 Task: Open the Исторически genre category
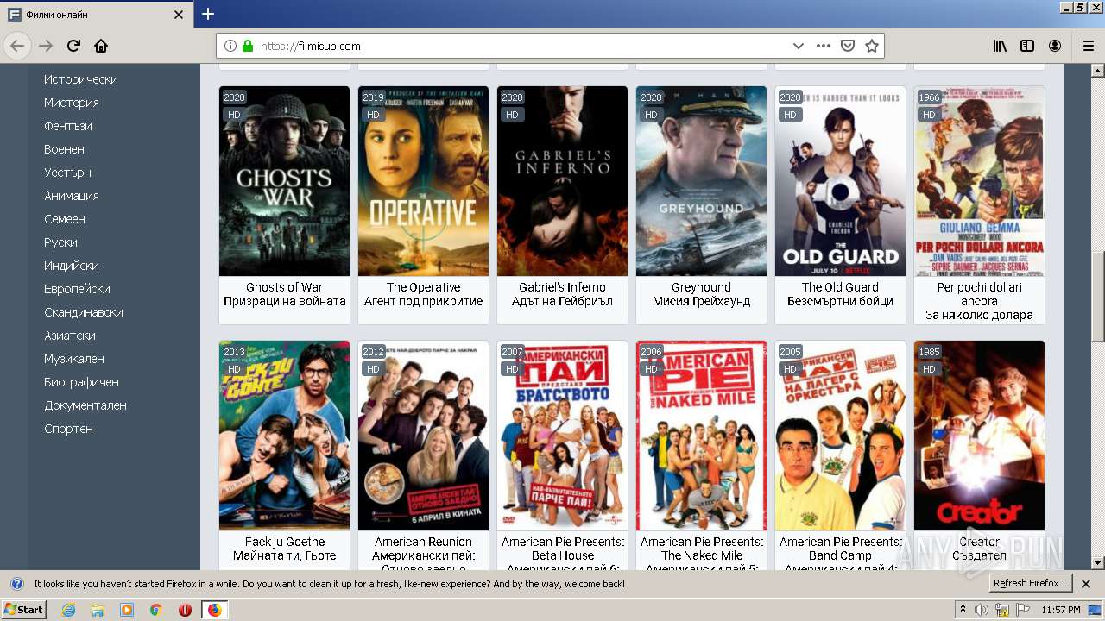pos(81,79)
